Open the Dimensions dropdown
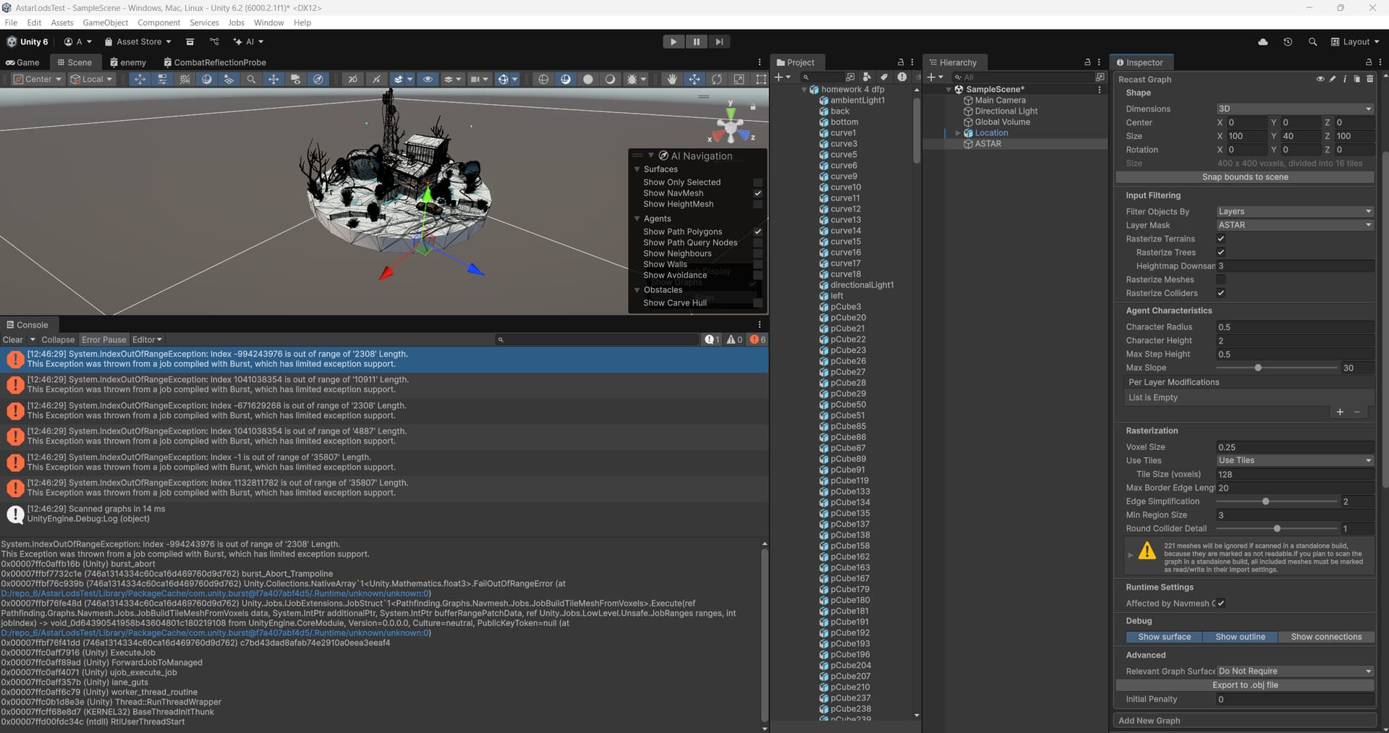Screen dimensions: 1389x733 pos(1294,109)
